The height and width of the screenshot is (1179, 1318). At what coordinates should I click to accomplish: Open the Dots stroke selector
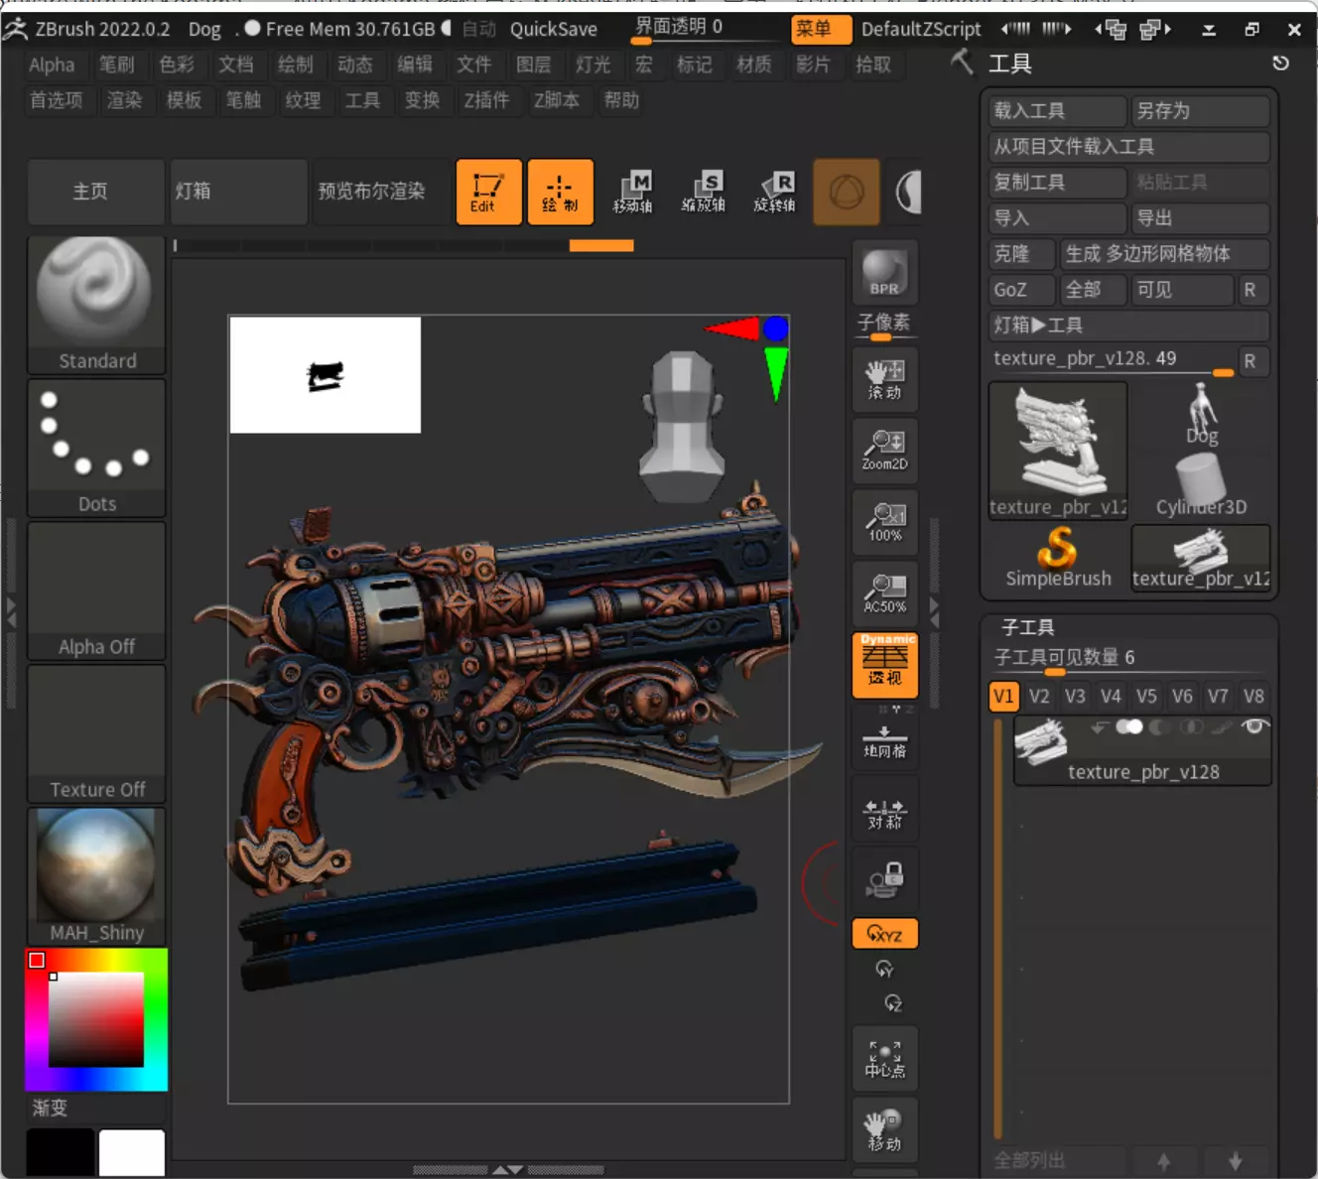point(96,449)
